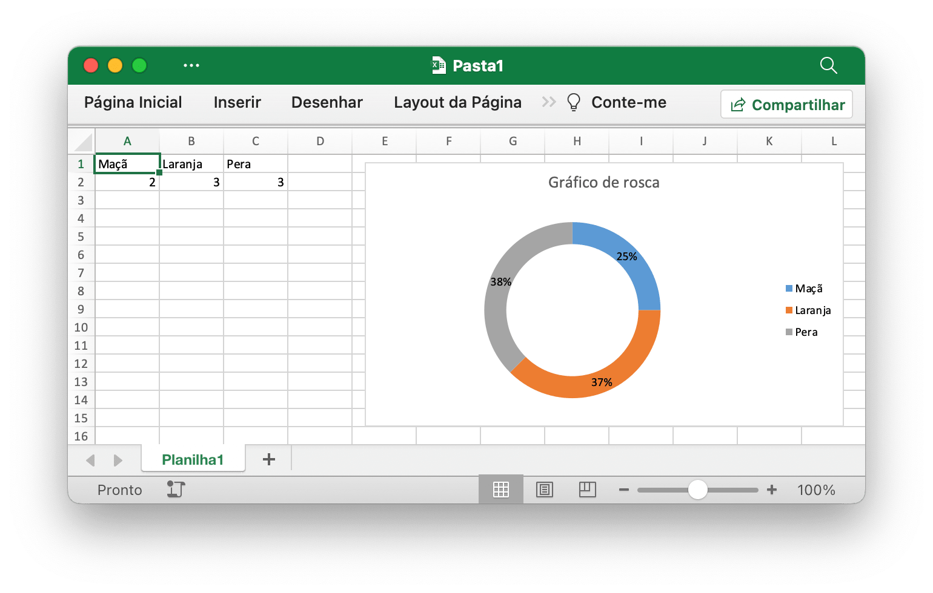Click the 25% data label
The height and width of the screenshot is (593, 933).
(x=627, y=257)
